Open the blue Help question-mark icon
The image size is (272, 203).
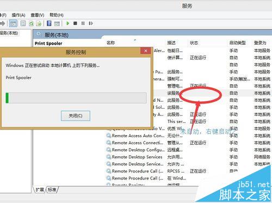point(49,23)
